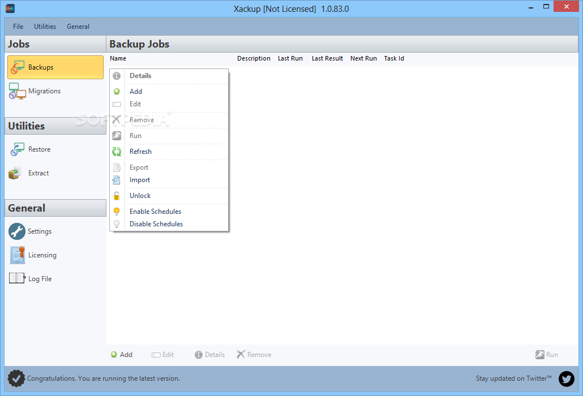Screen dimensions: 583x396
Task: Open the Backups sidebar item
Action: [55, 67]
